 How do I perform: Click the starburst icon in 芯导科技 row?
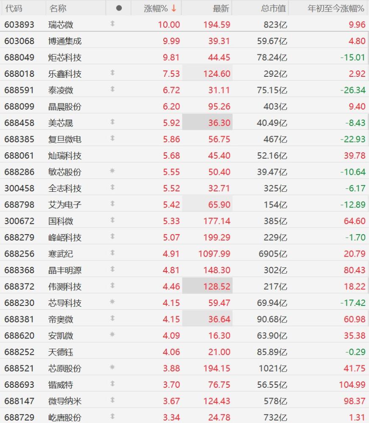point(112,302)
